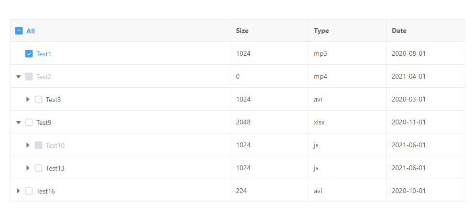Expand the Test13 row arrow
Viewport: 472px width, 214px height.
[x=28, y=168]
